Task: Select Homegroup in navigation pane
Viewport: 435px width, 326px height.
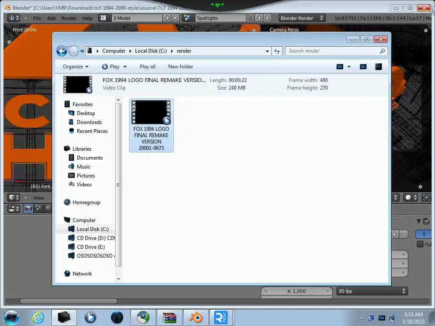Action: point(86,202)
